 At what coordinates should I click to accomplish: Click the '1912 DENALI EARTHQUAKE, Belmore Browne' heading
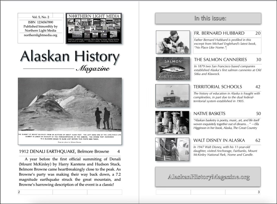[64, 151]
